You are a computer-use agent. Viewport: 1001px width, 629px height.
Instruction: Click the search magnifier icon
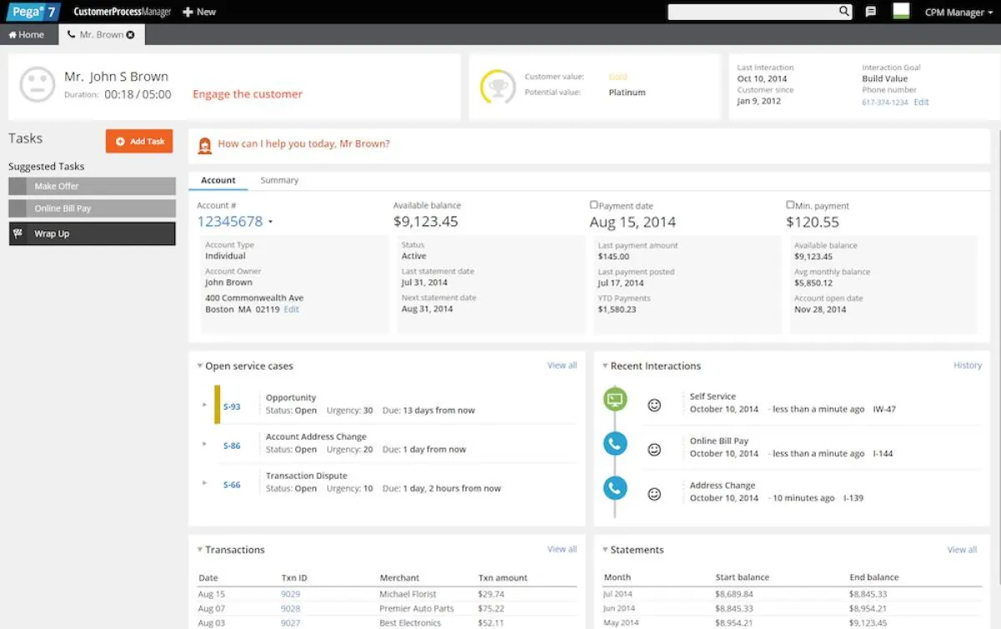coord(843,12)
